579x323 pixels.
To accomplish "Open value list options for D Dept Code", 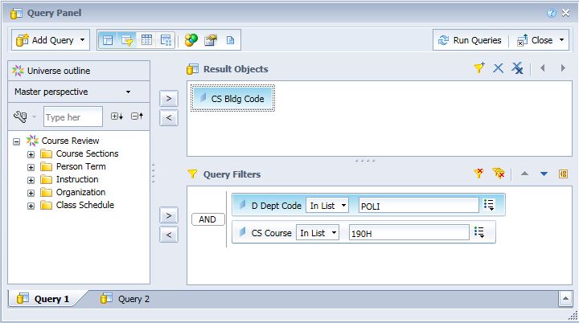I will [489, 205].
